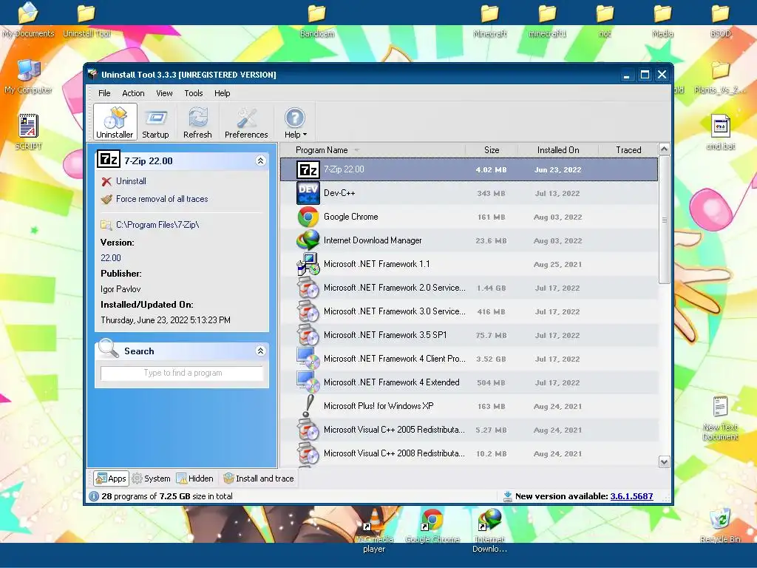
Task: Select the Microsoft .NET Framework 1.1 icon
Action: [308, 264]
